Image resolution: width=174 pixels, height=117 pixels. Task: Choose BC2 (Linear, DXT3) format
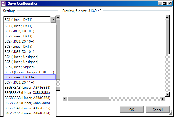pos(30,36)
